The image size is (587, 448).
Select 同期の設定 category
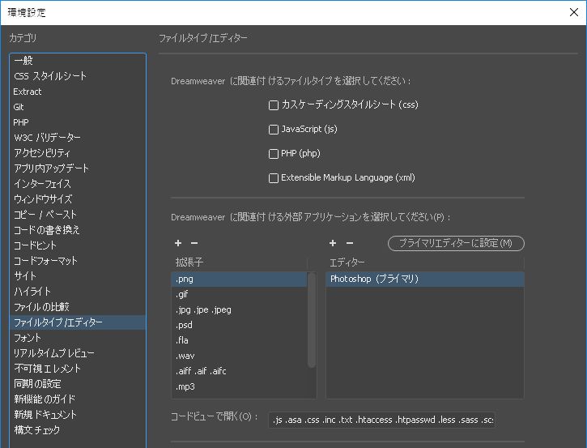point(78,383)
